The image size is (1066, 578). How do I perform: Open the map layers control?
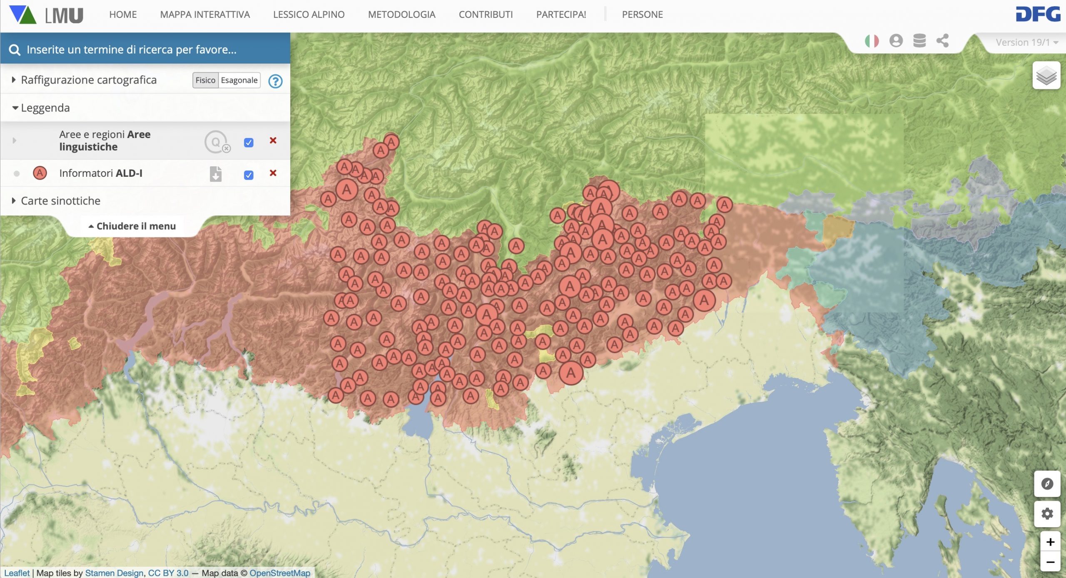tap(1046, 76)
